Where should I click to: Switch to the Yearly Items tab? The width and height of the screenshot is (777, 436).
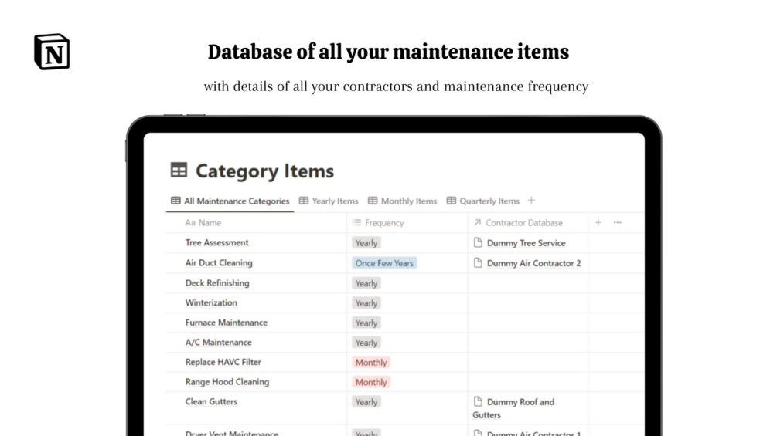pos(329,201)
